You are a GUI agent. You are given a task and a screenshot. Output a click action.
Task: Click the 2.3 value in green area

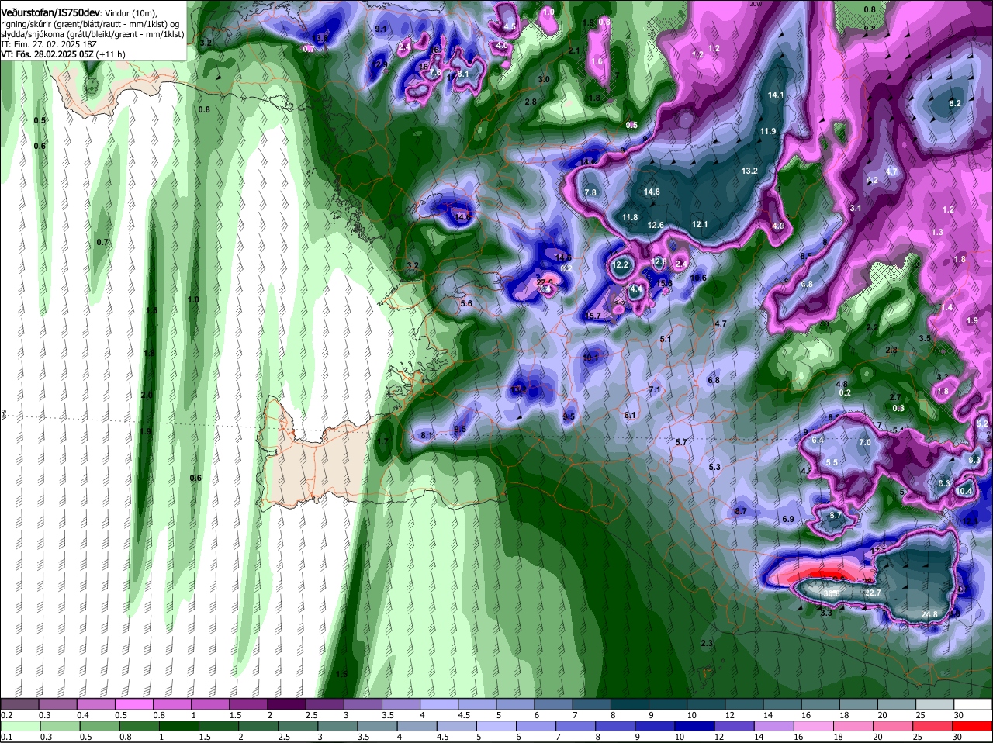[x=707, y=644]
